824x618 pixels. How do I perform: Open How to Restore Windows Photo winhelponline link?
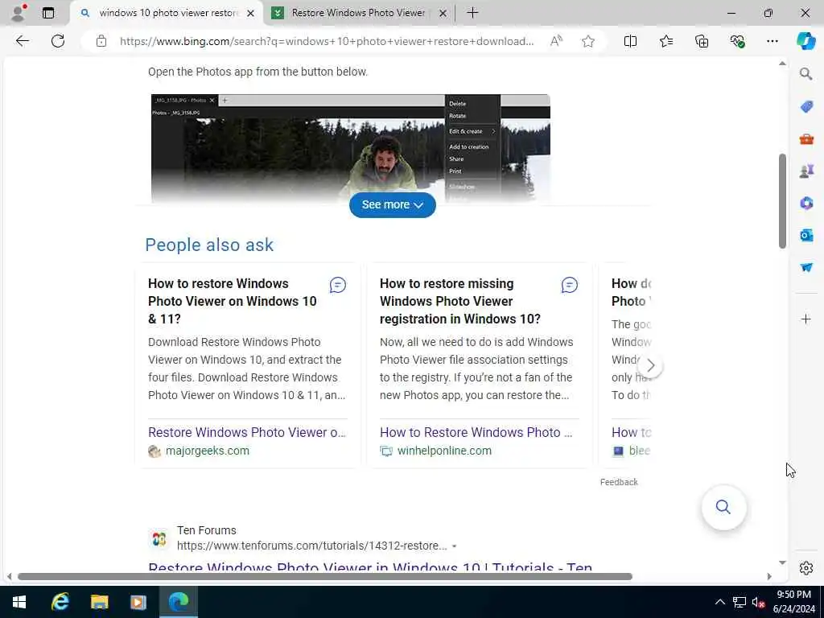click(x=476, y=432)
